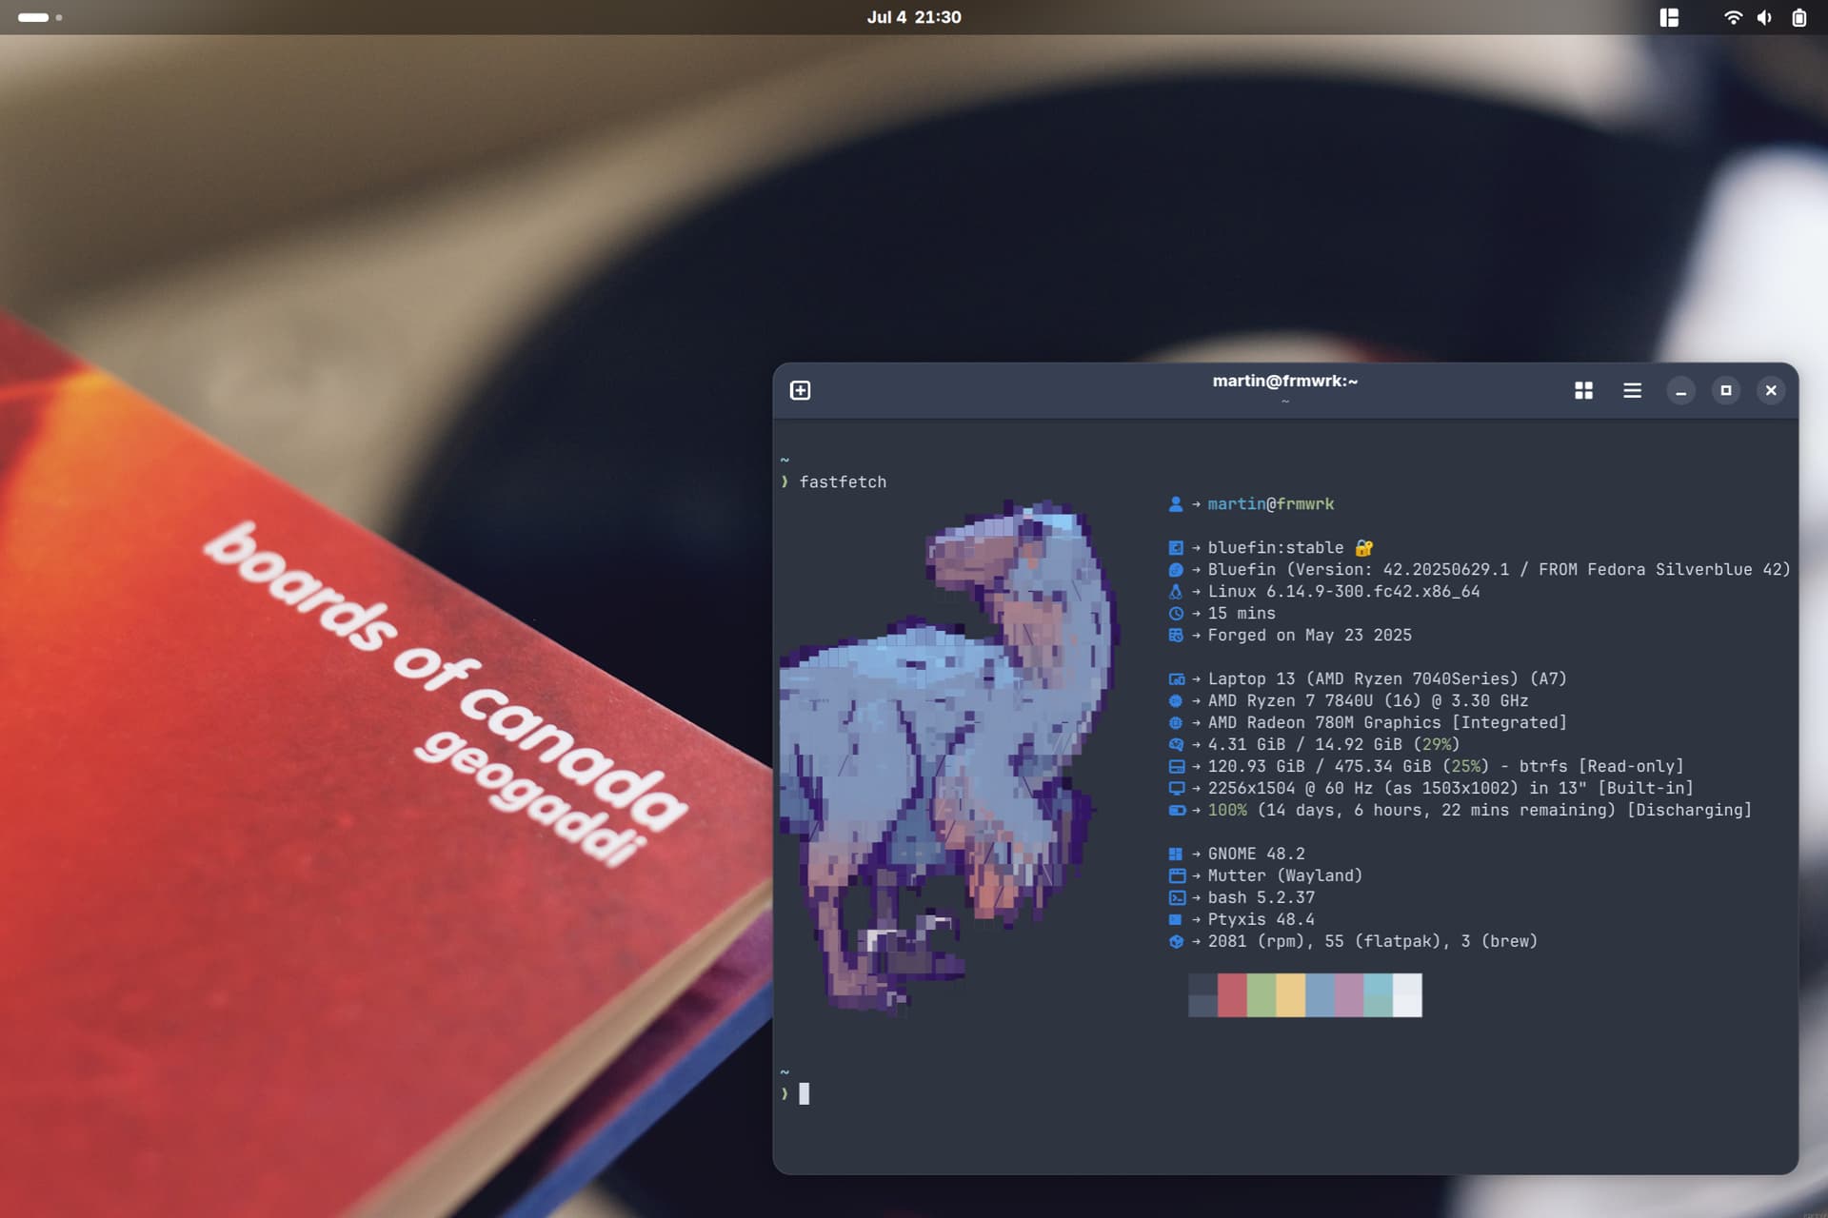Click the terminal title martin@frmwrk:~
The height and width of the screenshot is (1218, 1828).
[1284, 381]
